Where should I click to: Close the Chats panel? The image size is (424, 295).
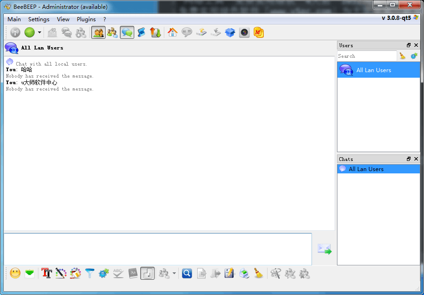[416, 159]
